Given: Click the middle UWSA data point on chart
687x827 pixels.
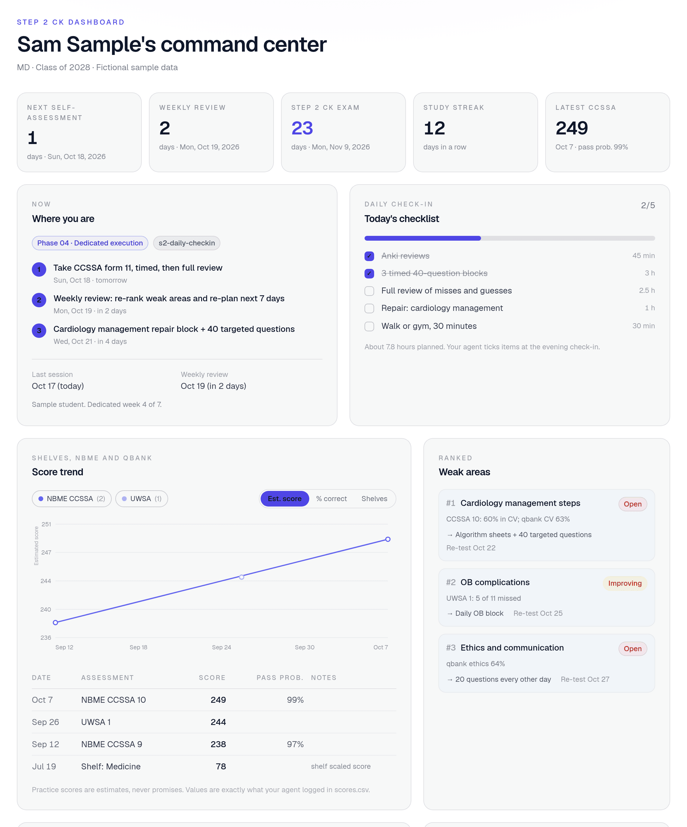Looking at the screenshot, I should (x=242, y=577).
